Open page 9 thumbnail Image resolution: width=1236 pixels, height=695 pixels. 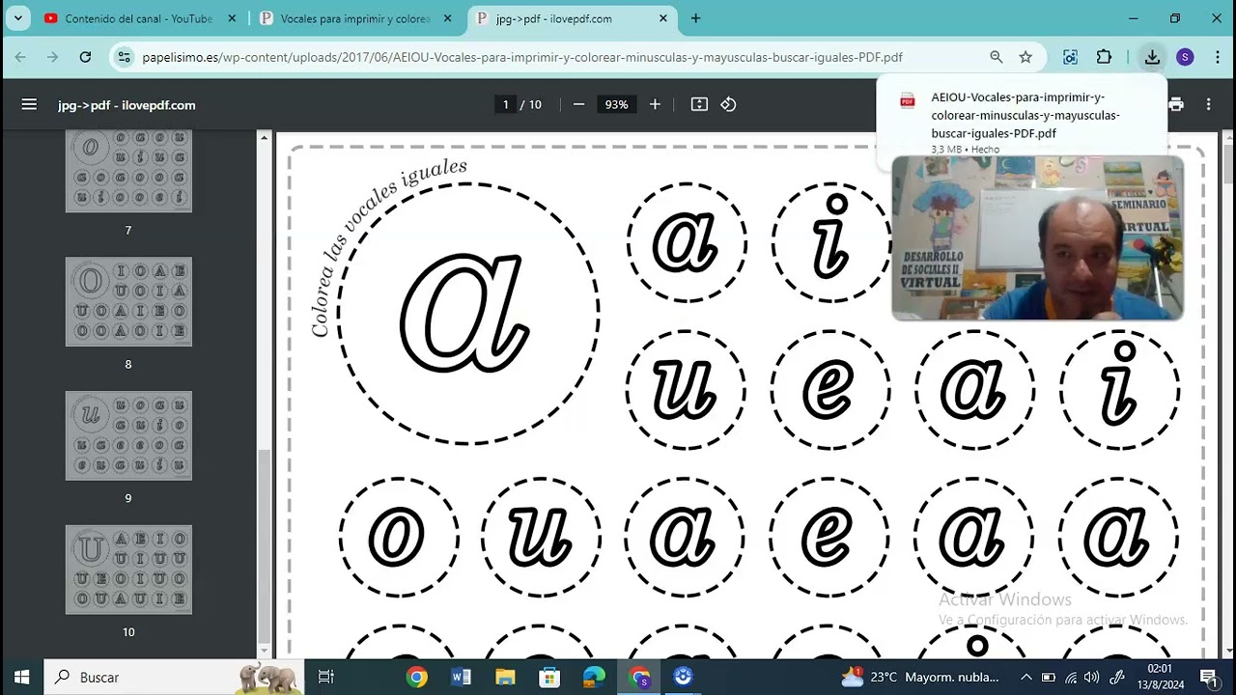coord(128,435)
